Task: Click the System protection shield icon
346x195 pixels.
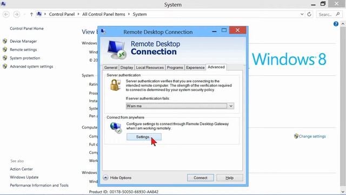Action: tap(5, 58)
